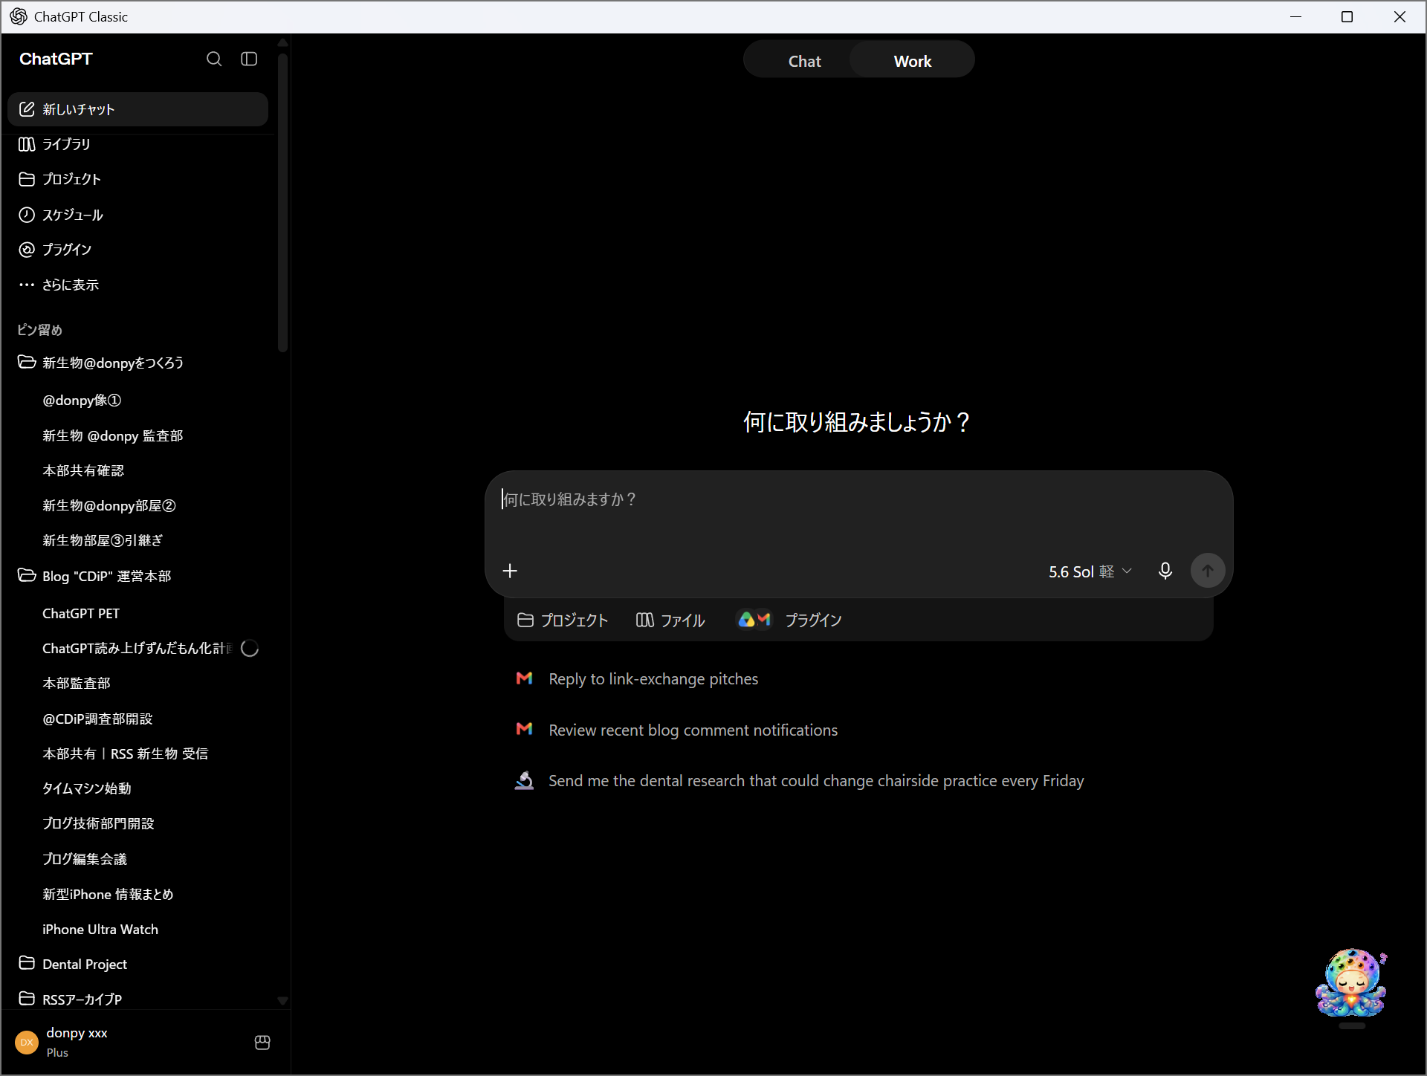Select the Reply to link-exchange pitches suggestion
The image size is (1427, 1076).
coord(637,678)
